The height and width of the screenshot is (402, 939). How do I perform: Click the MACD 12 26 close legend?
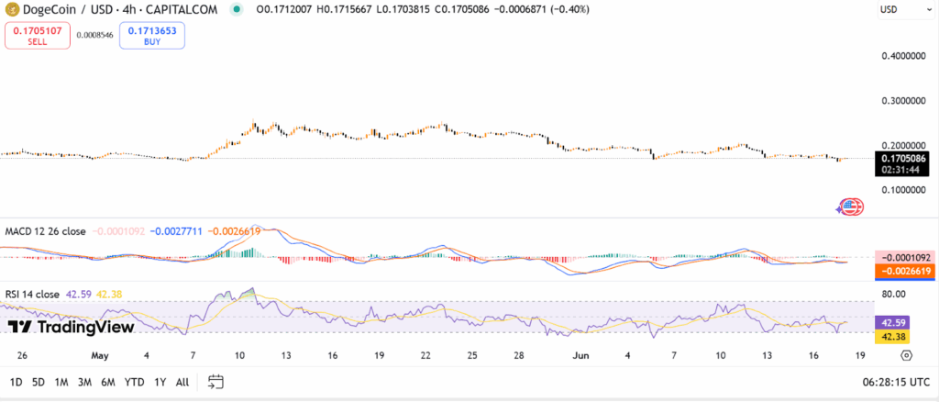pyautogui.click(x=46, y=231)
